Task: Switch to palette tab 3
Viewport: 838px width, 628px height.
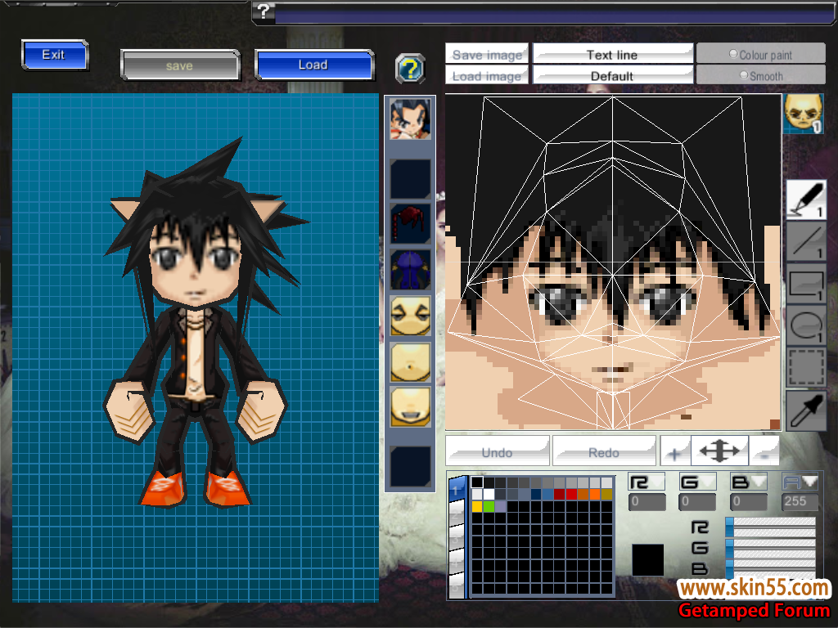Action: (x=457, y=538)
